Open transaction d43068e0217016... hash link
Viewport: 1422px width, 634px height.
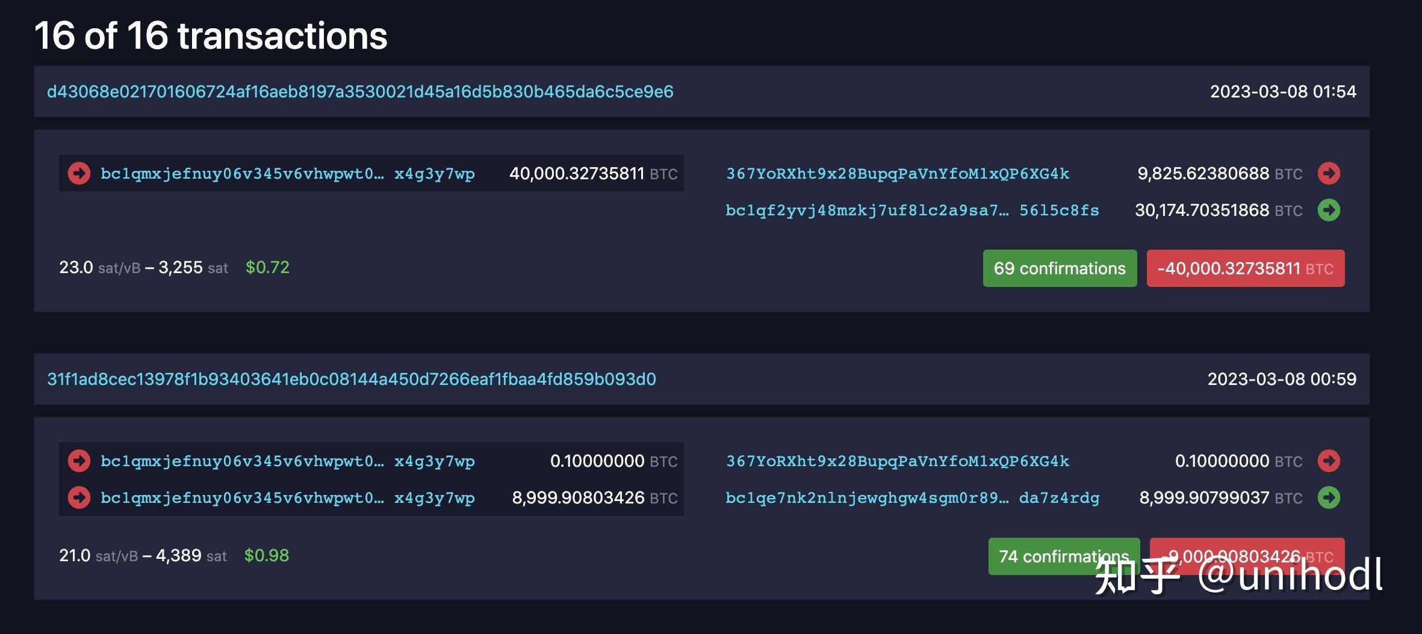[360, 91]
